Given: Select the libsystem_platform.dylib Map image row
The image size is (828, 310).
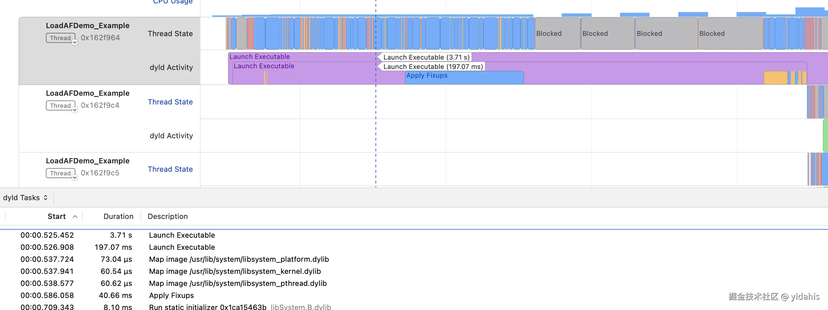Looking at the screenshot, I should (x=238, y=259).
